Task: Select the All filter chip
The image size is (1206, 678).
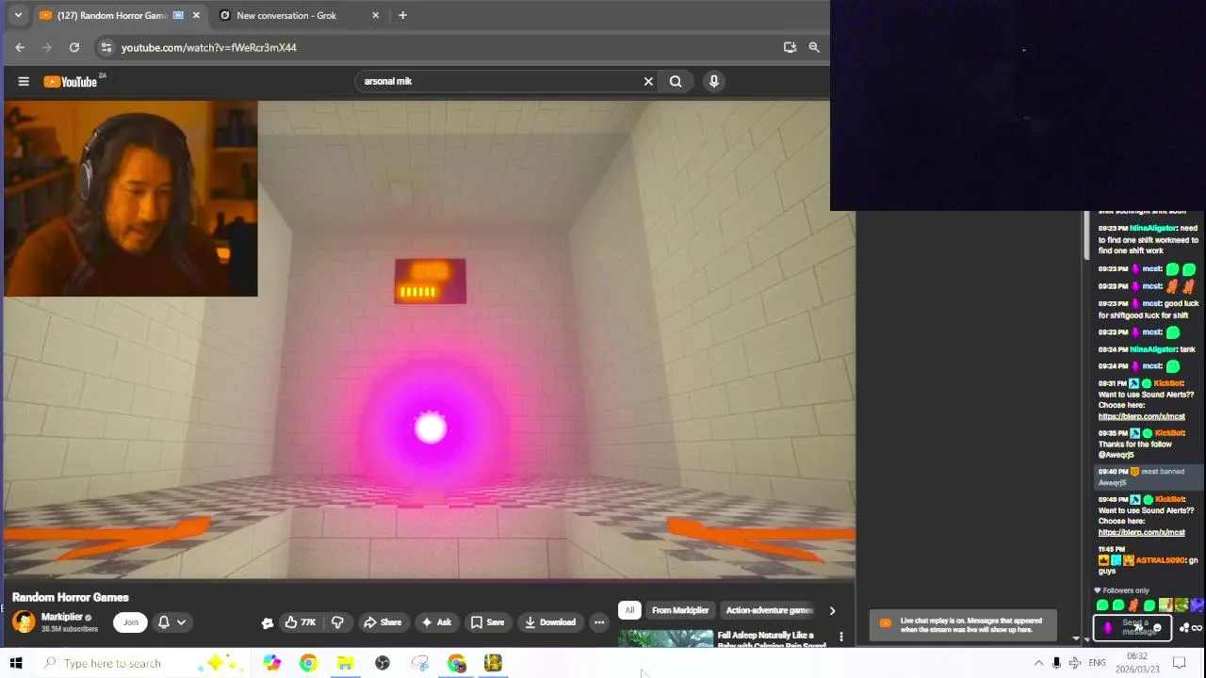Action: tap(629, 610)
